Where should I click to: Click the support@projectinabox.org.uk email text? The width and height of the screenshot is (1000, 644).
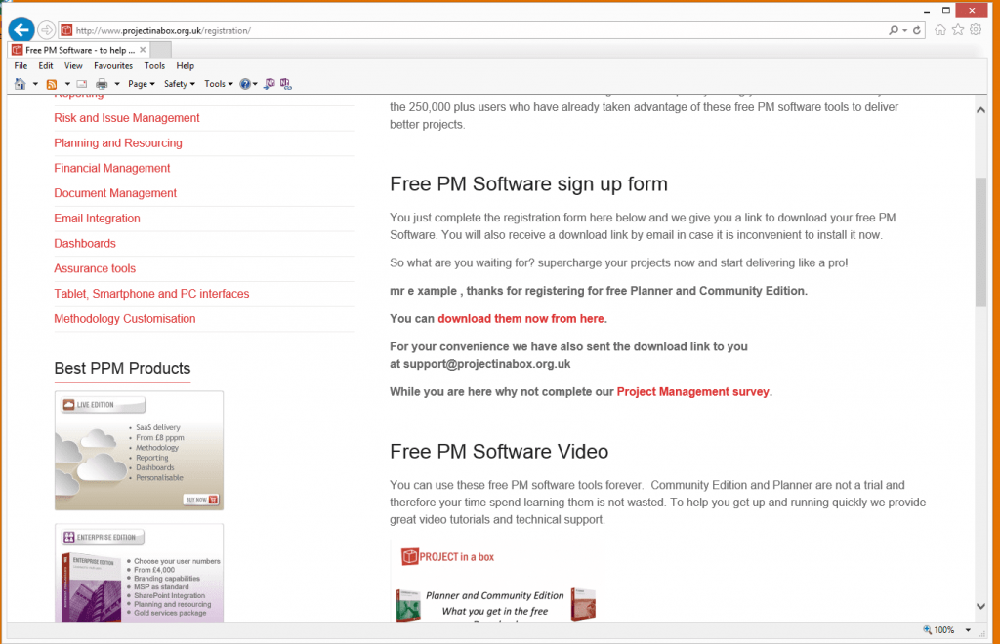coord(486,364)
